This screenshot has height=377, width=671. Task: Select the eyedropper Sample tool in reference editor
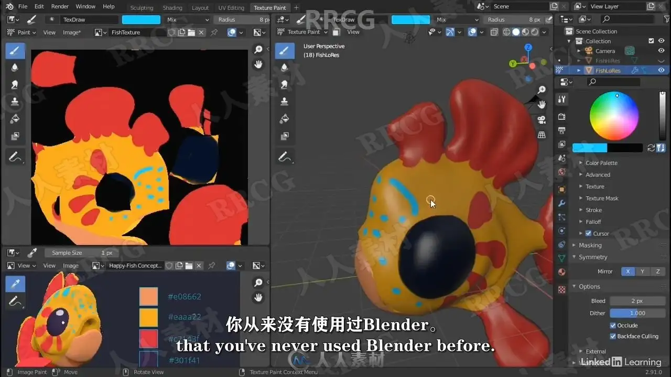15,284
